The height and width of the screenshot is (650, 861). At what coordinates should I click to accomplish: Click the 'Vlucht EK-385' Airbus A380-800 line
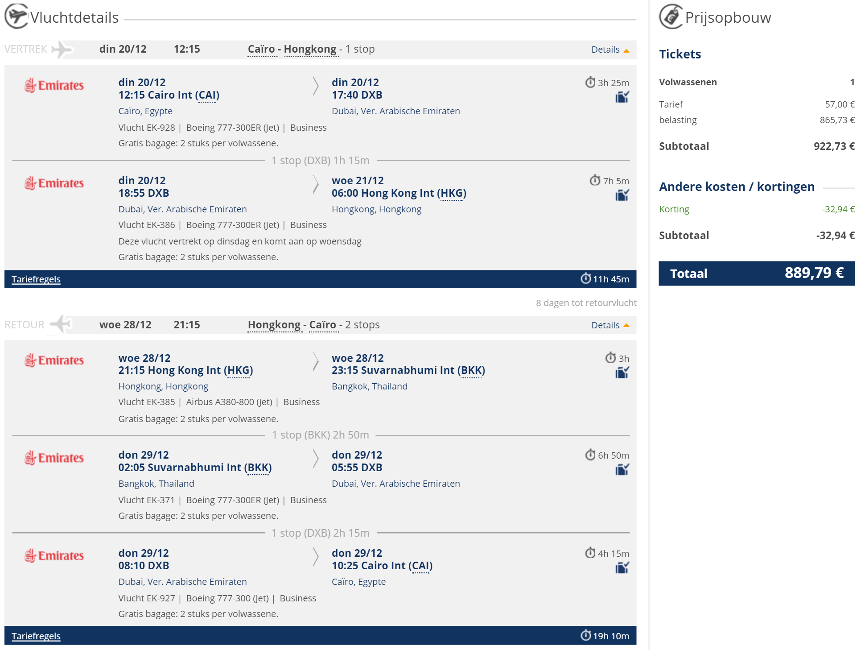coord(219,402)
